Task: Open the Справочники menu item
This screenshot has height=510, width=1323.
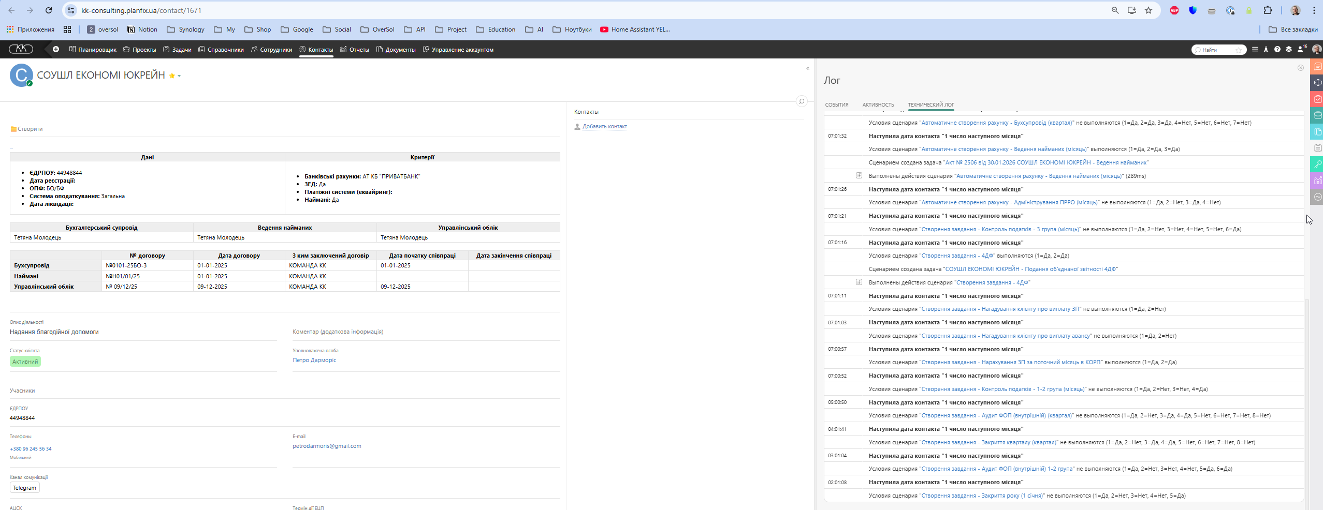Action: click(x=221, y=50)
